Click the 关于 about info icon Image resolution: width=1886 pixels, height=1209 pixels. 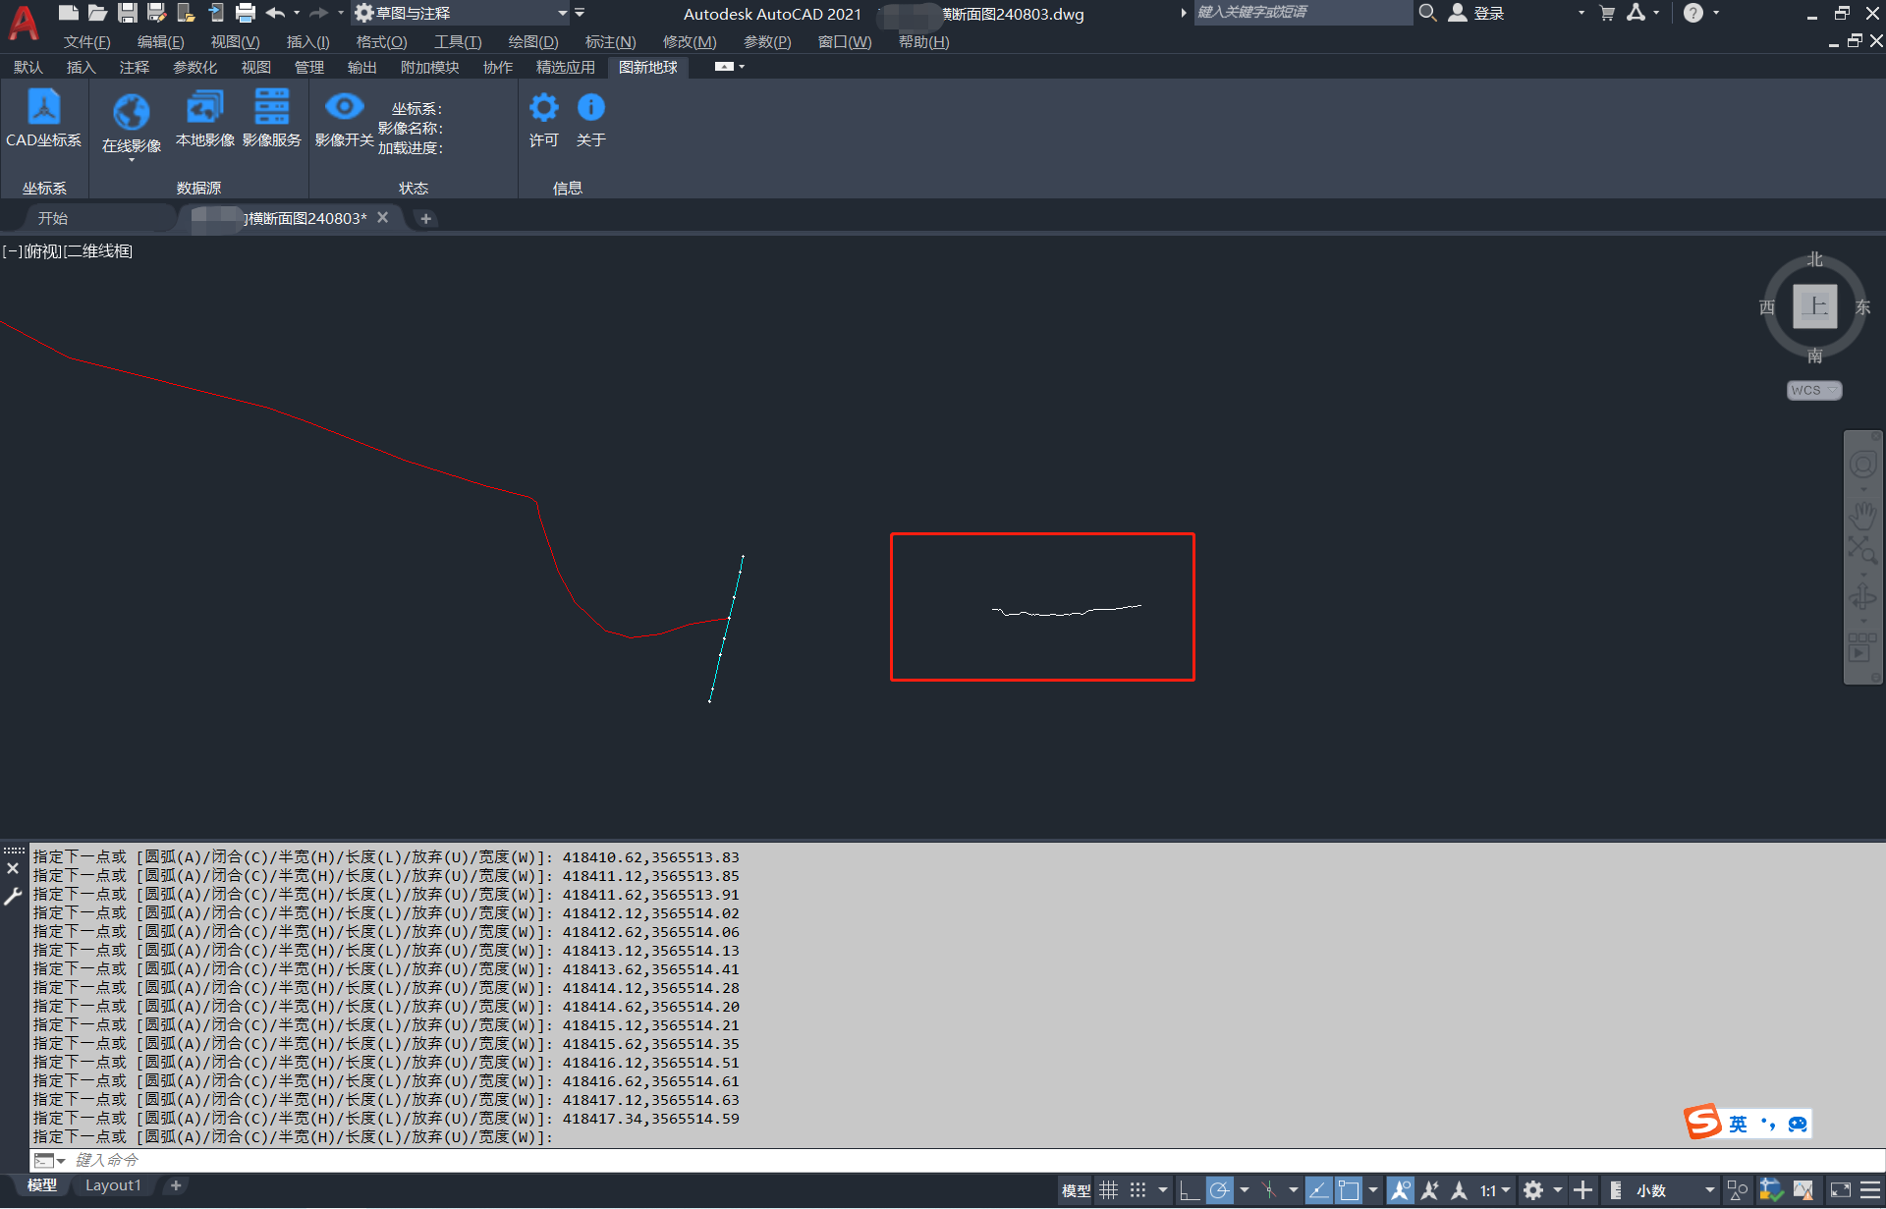click(x=590, y=108)
